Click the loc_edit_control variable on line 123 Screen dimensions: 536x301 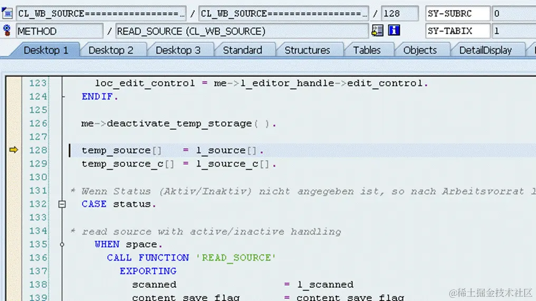tap(145, 83)
